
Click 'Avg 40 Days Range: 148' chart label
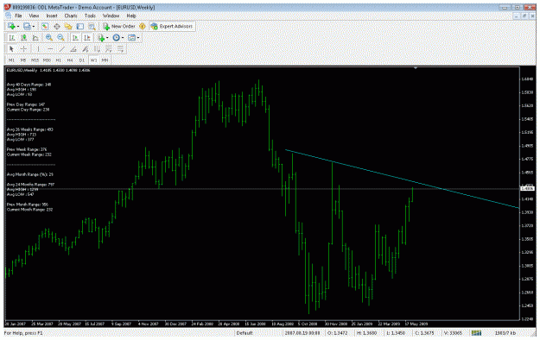(29, 85)
